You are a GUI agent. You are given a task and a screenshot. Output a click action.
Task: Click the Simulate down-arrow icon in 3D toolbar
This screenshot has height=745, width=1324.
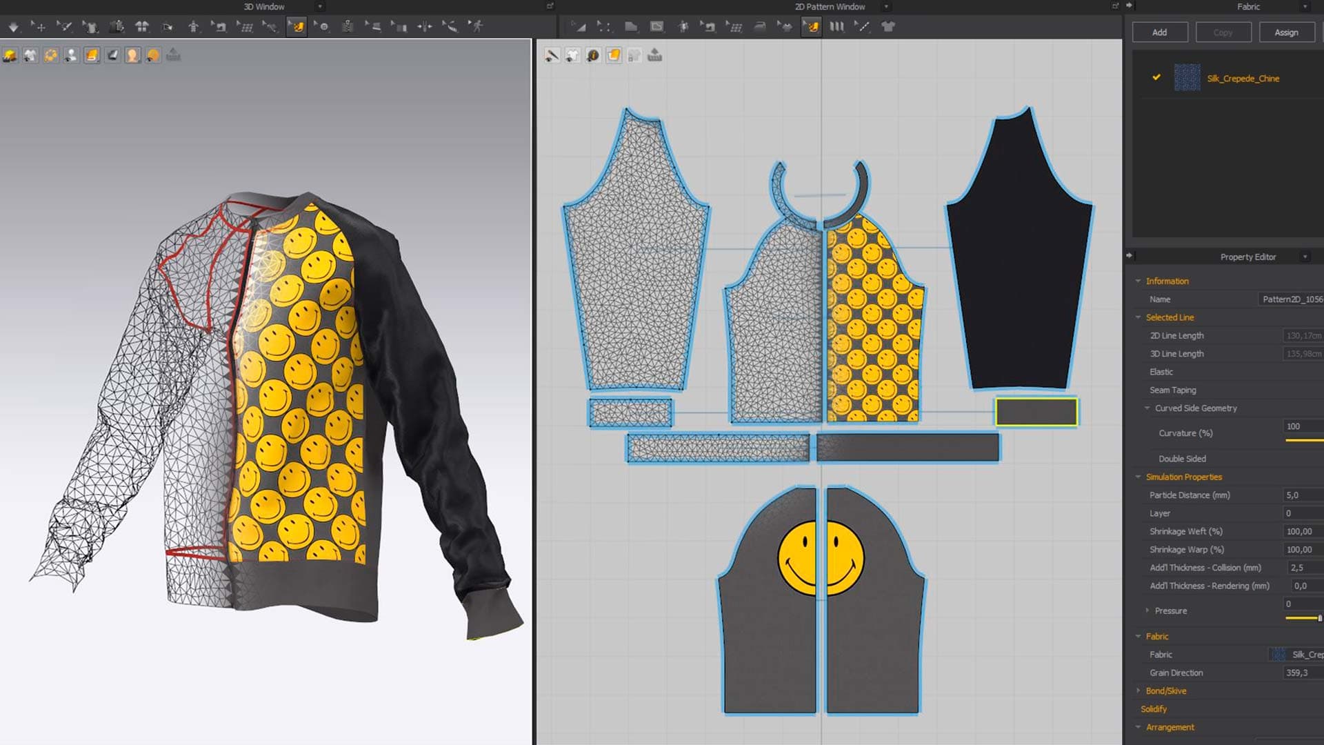(13, 27)
